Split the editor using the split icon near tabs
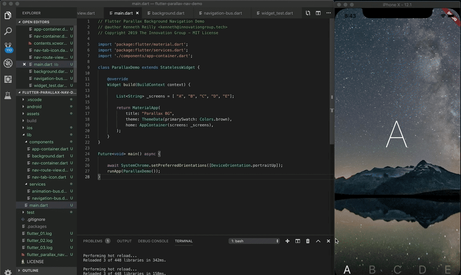 coord(318,13)
